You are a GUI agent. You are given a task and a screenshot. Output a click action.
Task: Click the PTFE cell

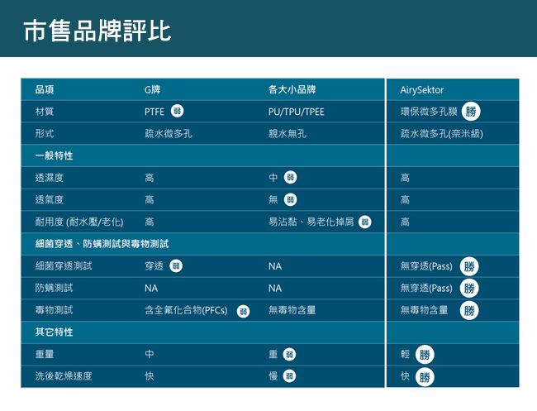(x=154, y=112)
